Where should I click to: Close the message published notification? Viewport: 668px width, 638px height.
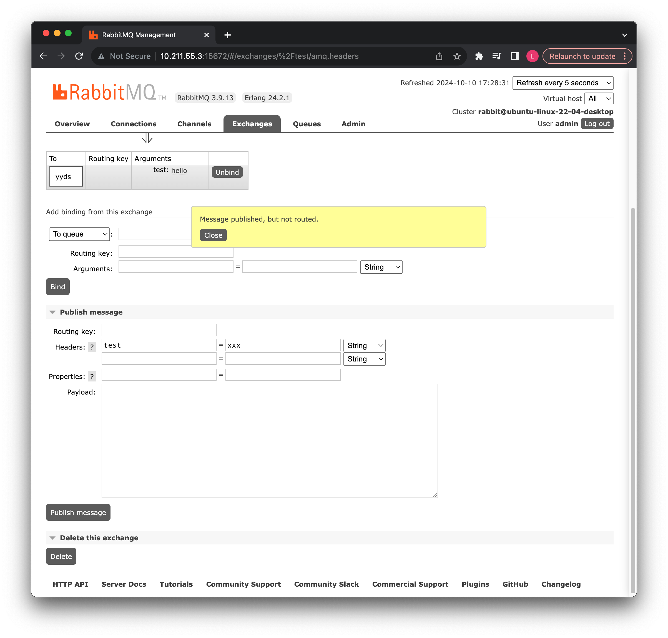213,235
